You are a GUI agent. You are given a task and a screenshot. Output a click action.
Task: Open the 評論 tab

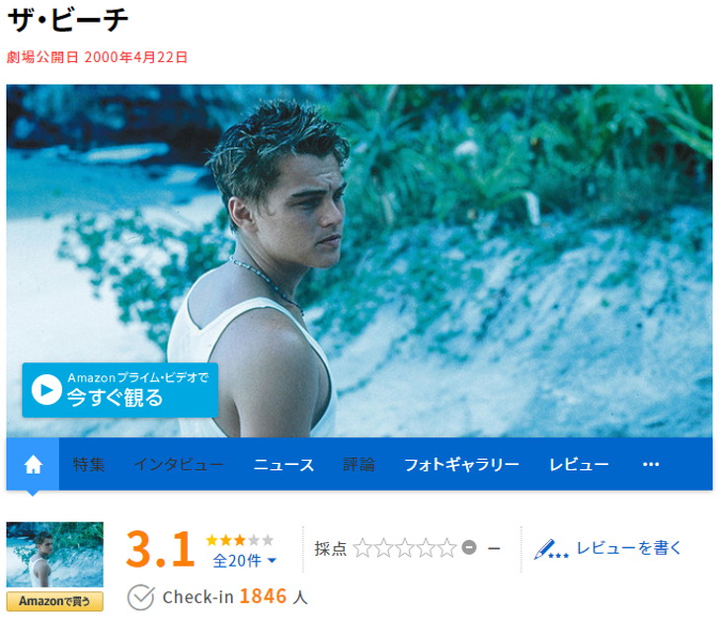[x=359, y=464]
